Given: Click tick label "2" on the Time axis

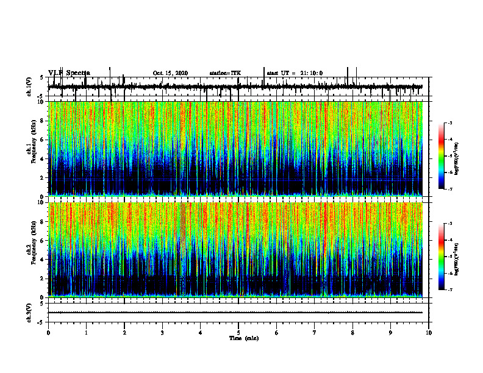Looking at the screenshot, I should 124,333.
